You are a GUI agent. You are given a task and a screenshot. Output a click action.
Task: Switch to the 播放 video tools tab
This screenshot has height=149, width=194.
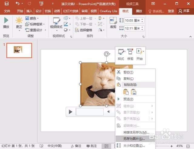(x=139, y=11)
